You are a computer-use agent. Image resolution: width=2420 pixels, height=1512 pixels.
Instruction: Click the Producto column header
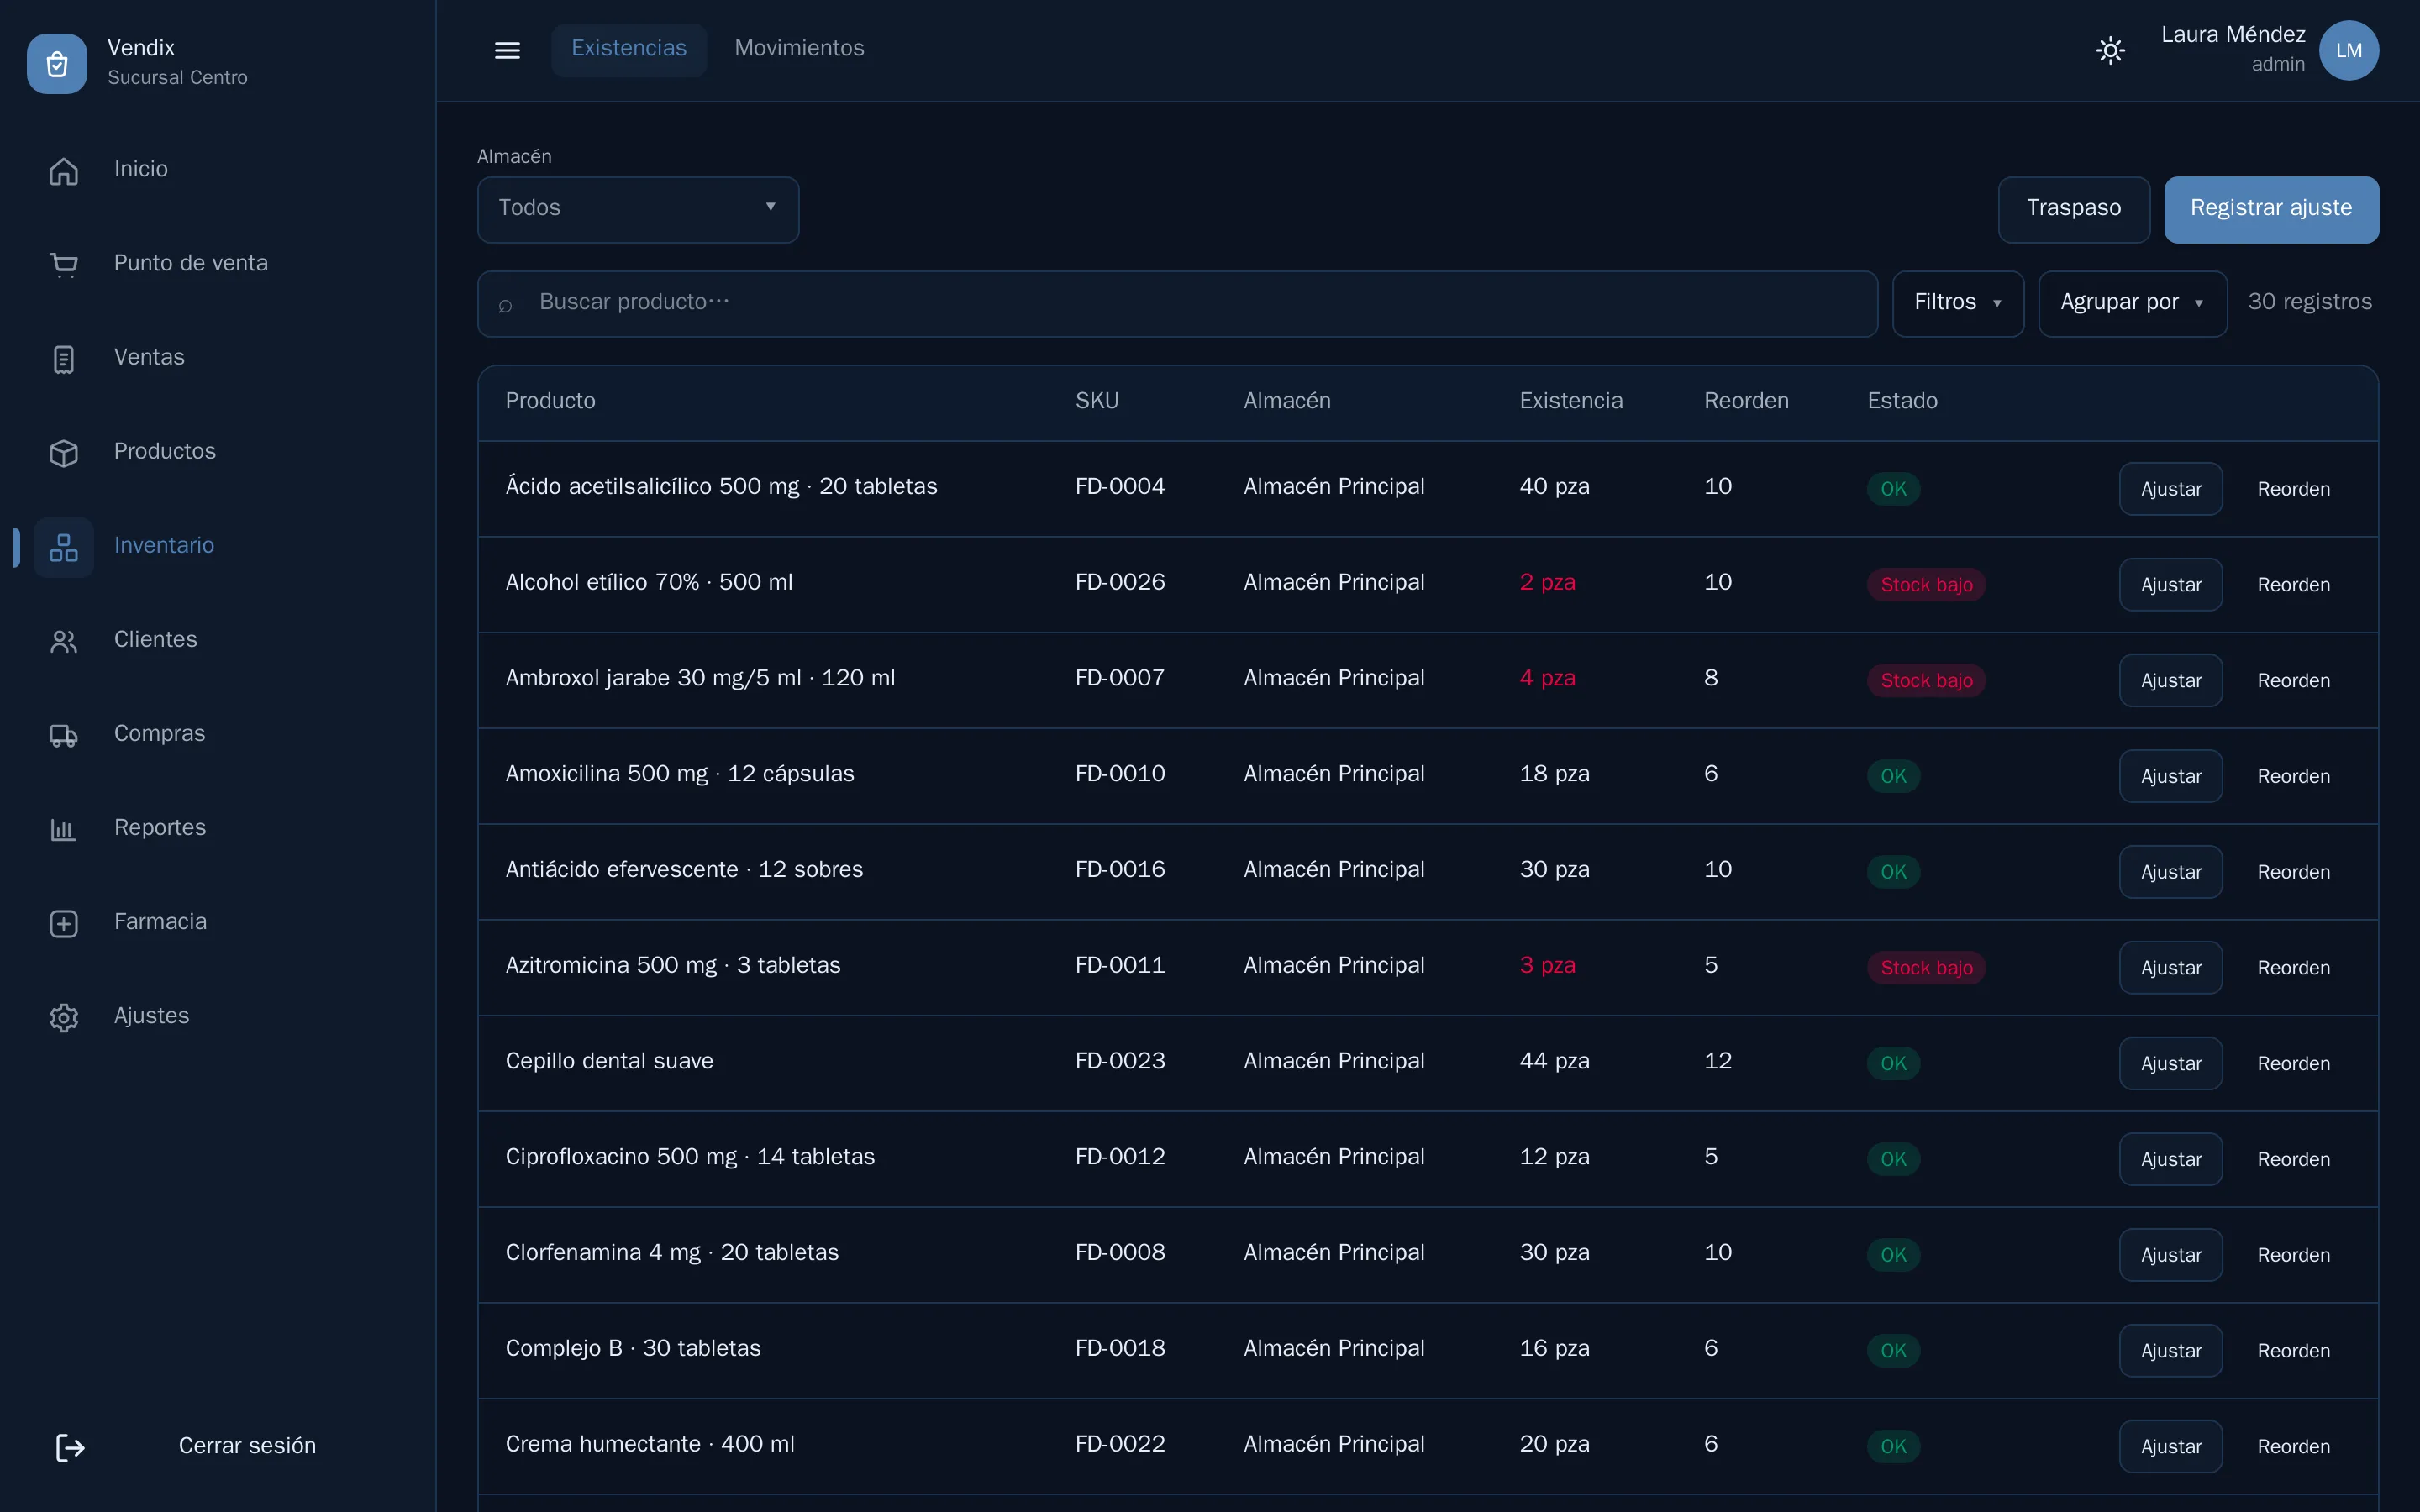[550, 401]
